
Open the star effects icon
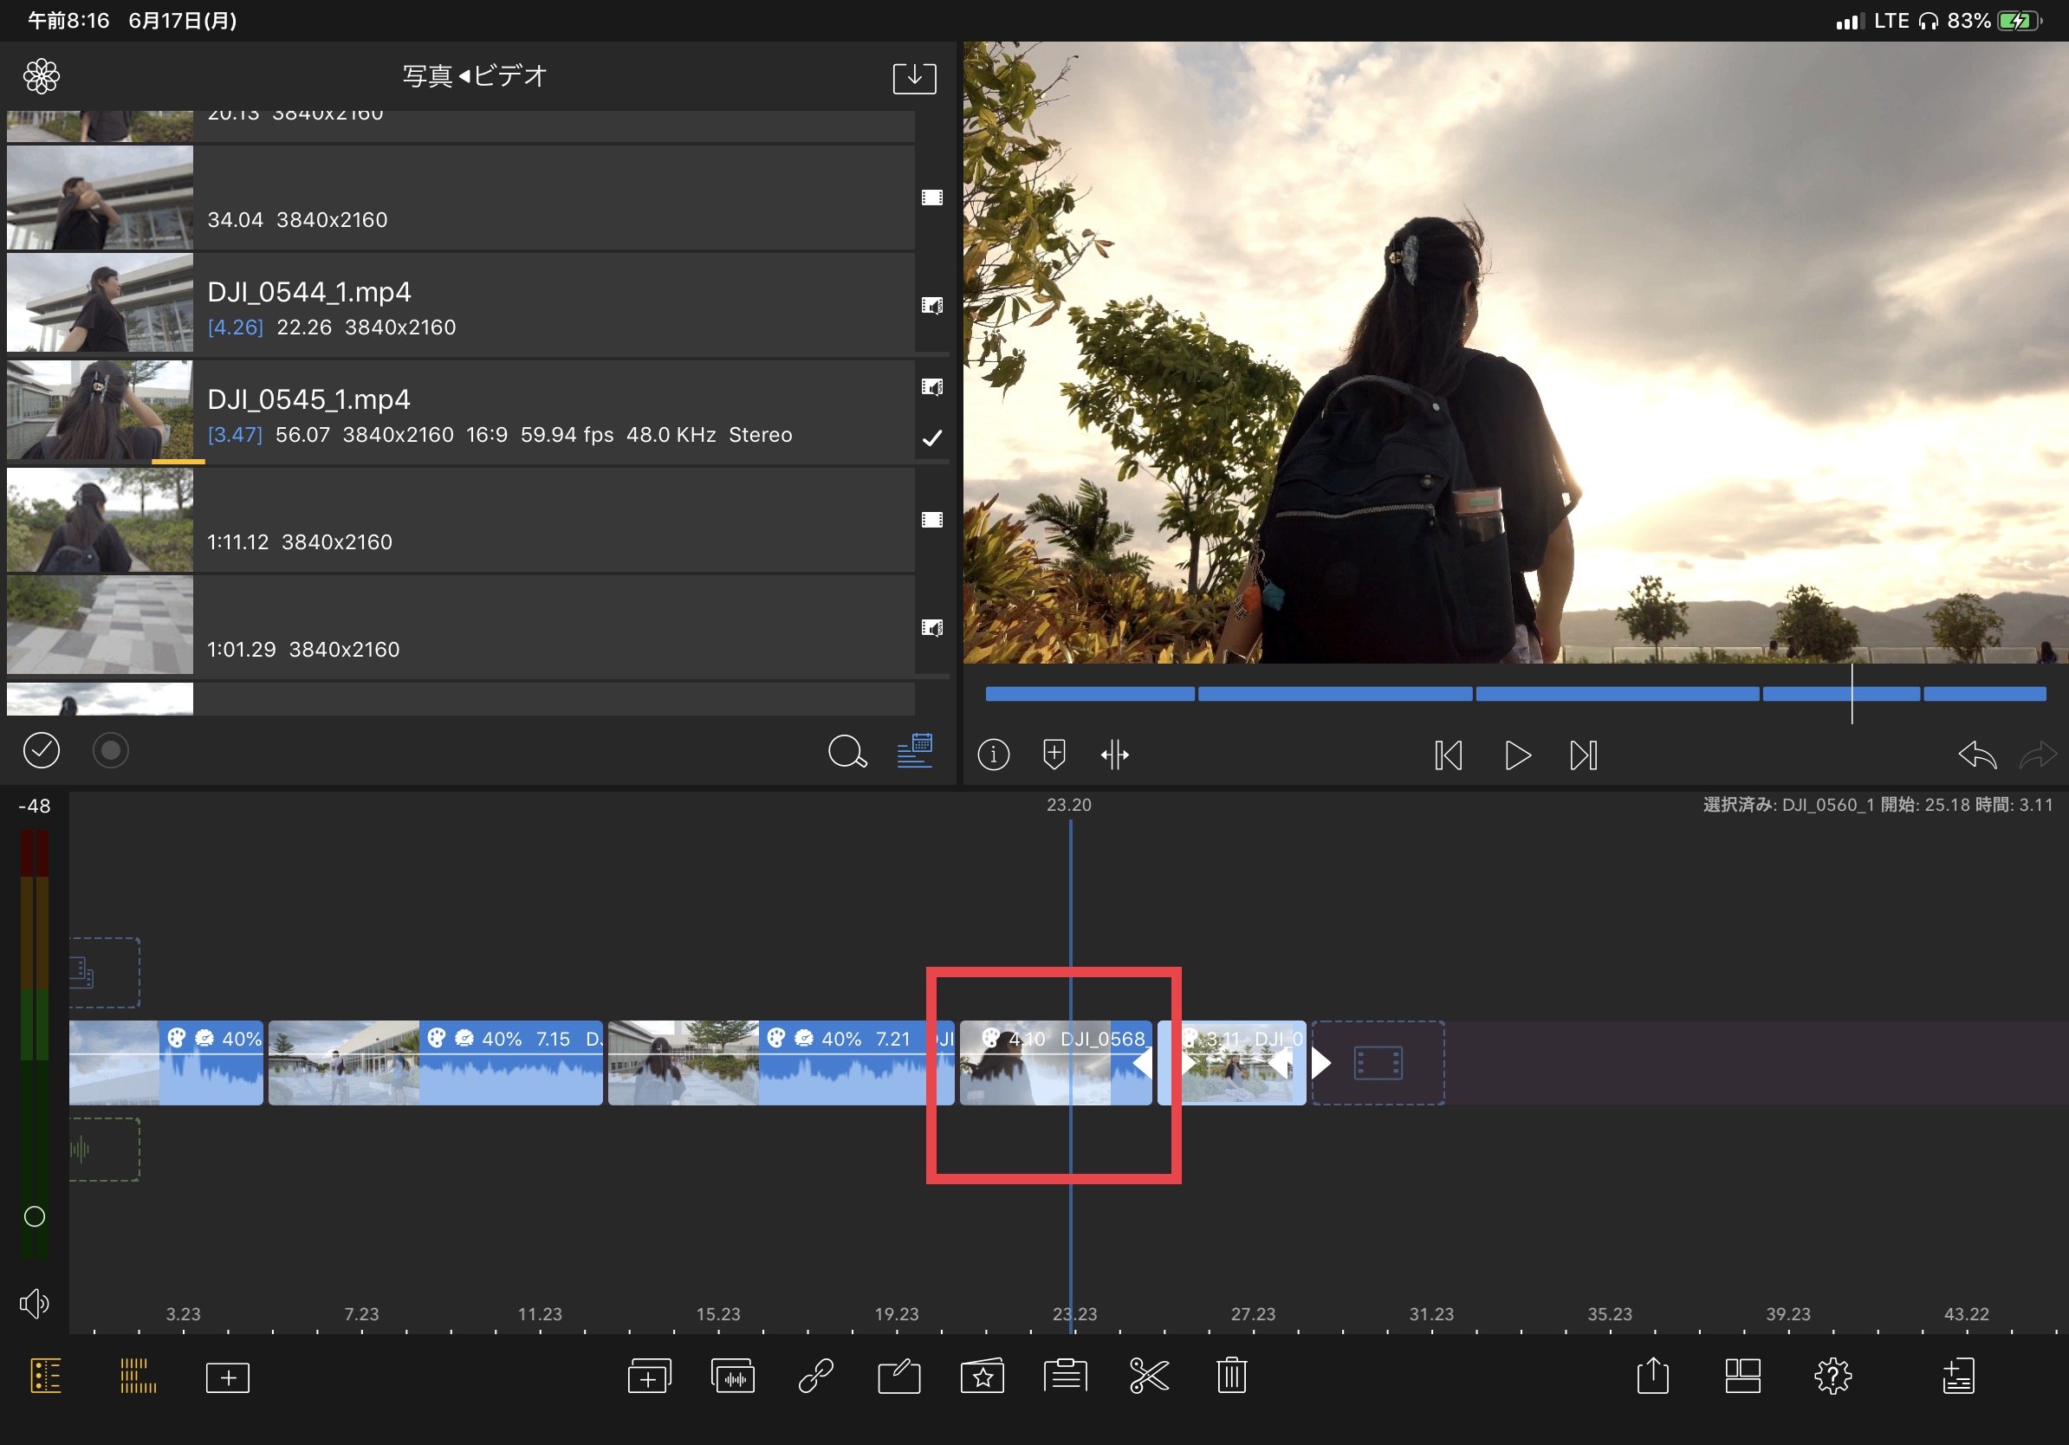pos(982,1376)
